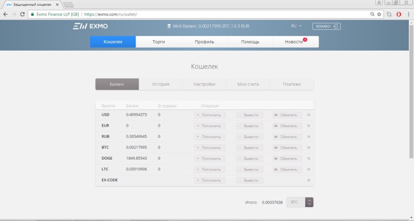Open the Торги navigation tab
This screenshot has height=221, width=414.
[x=158, y=42]
